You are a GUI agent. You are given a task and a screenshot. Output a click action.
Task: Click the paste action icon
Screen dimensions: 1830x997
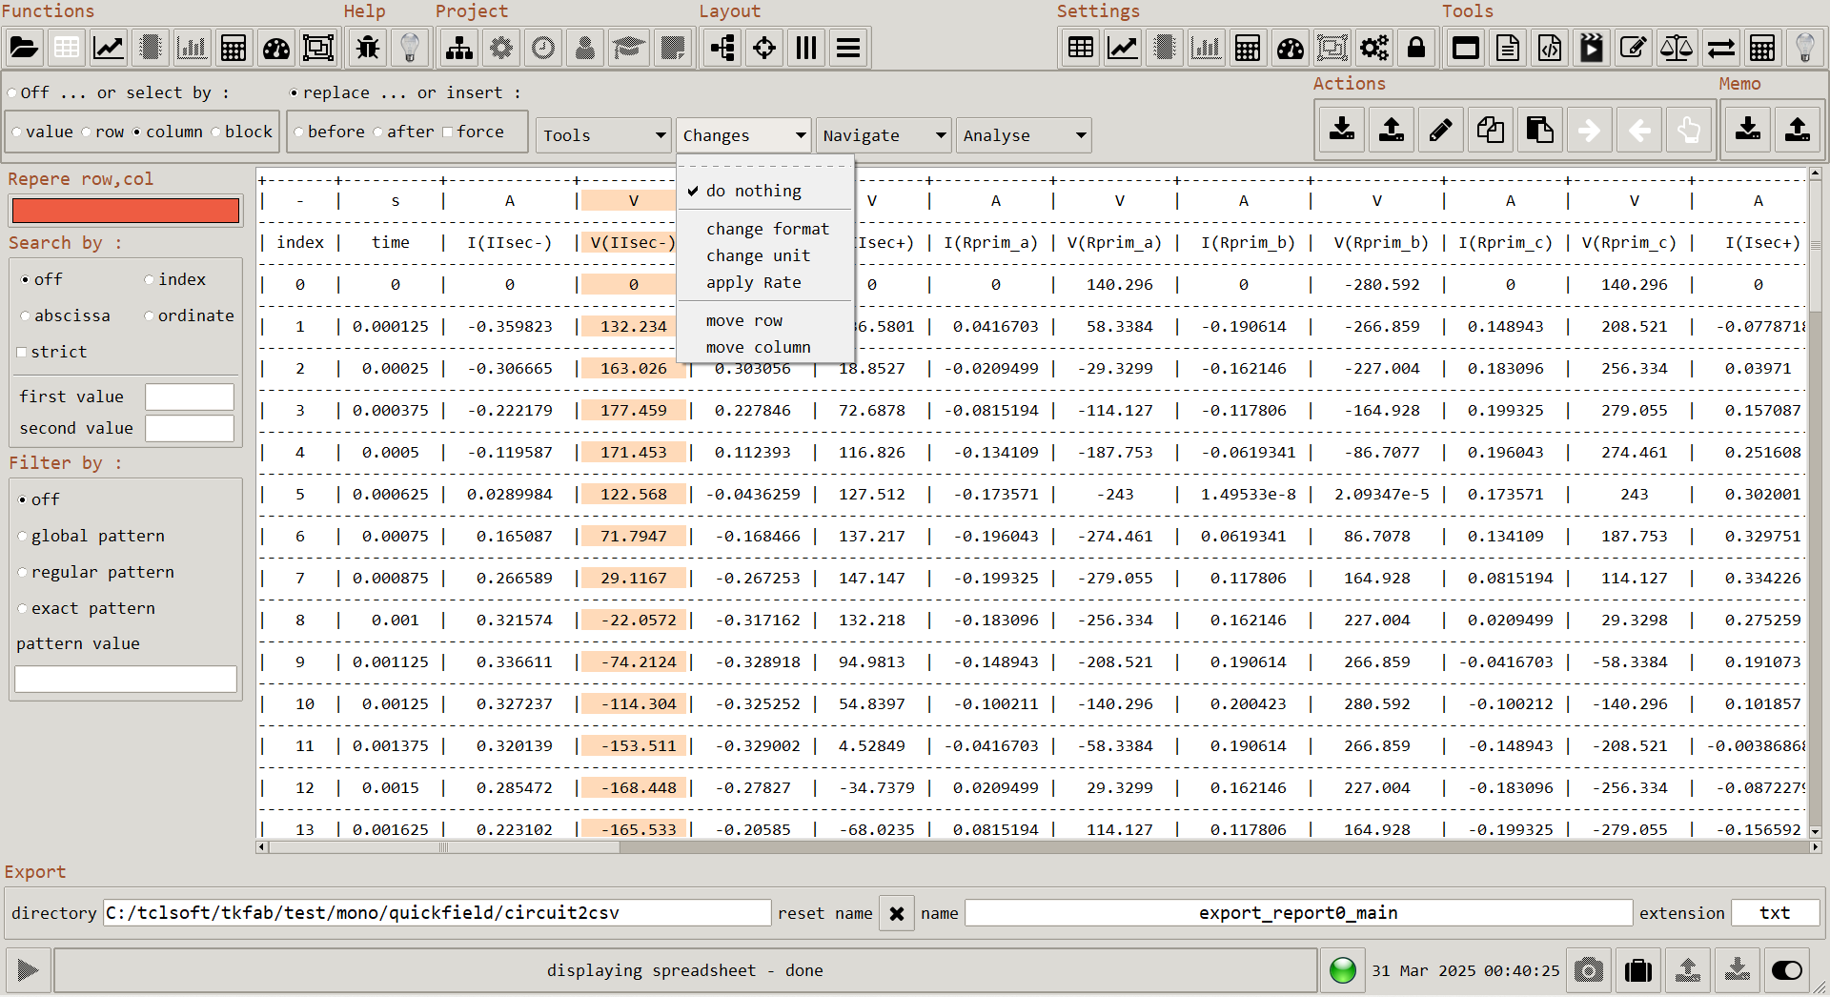point(1540,130)
